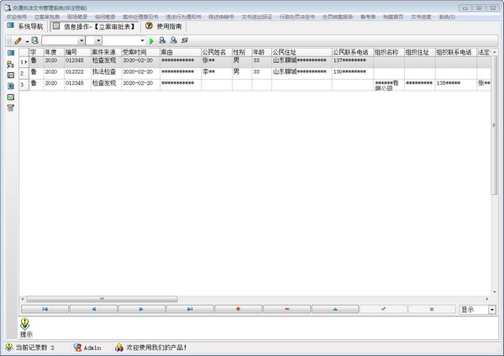Open the 显示 dropdown at bottom right
This screenshot has width=504, height=356.
pyautogui.click(x=492, y=309)
